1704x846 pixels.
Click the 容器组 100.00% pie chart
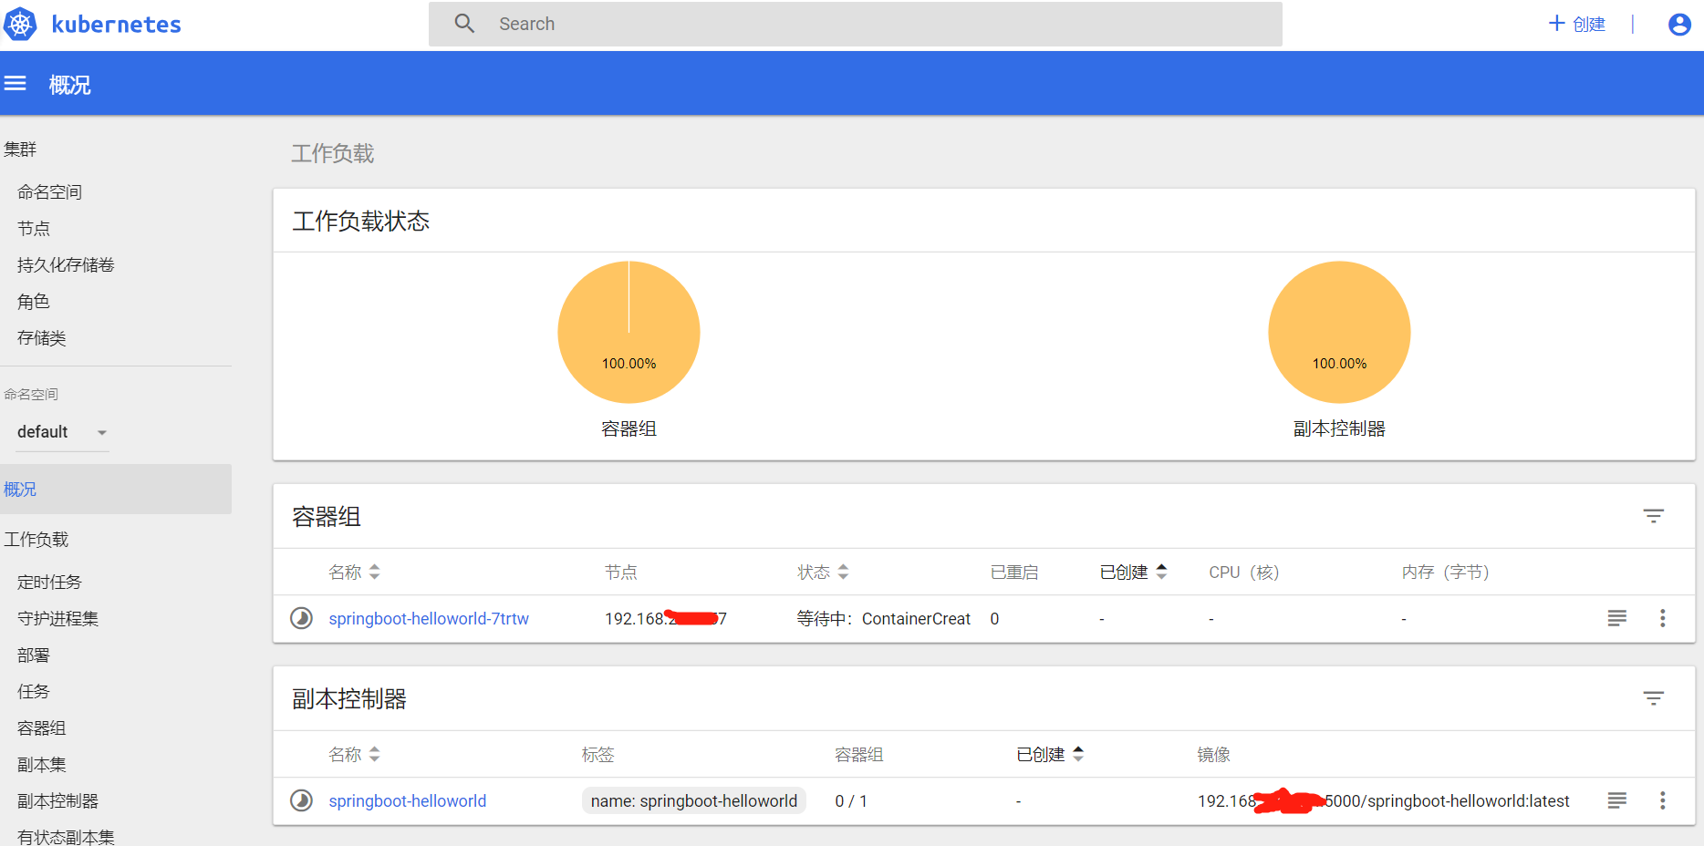pyautogui.click(x=629, y=332)
